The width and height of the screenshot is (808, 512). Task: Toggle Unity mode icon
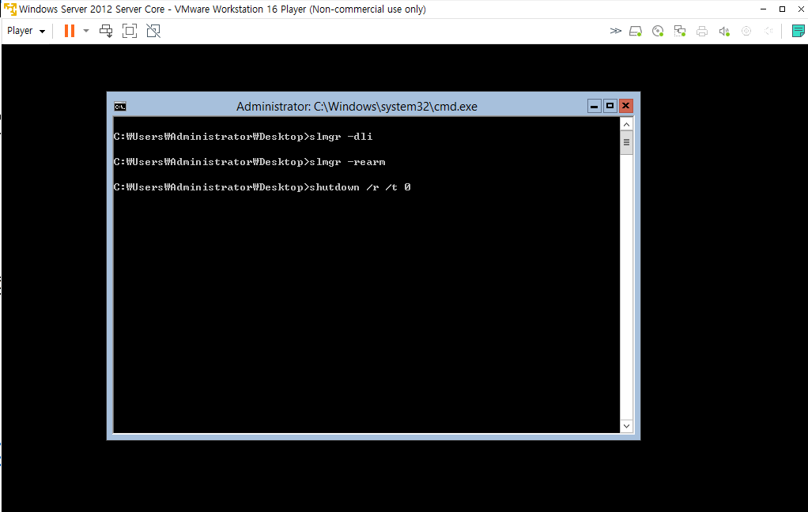tap(153, 31)
